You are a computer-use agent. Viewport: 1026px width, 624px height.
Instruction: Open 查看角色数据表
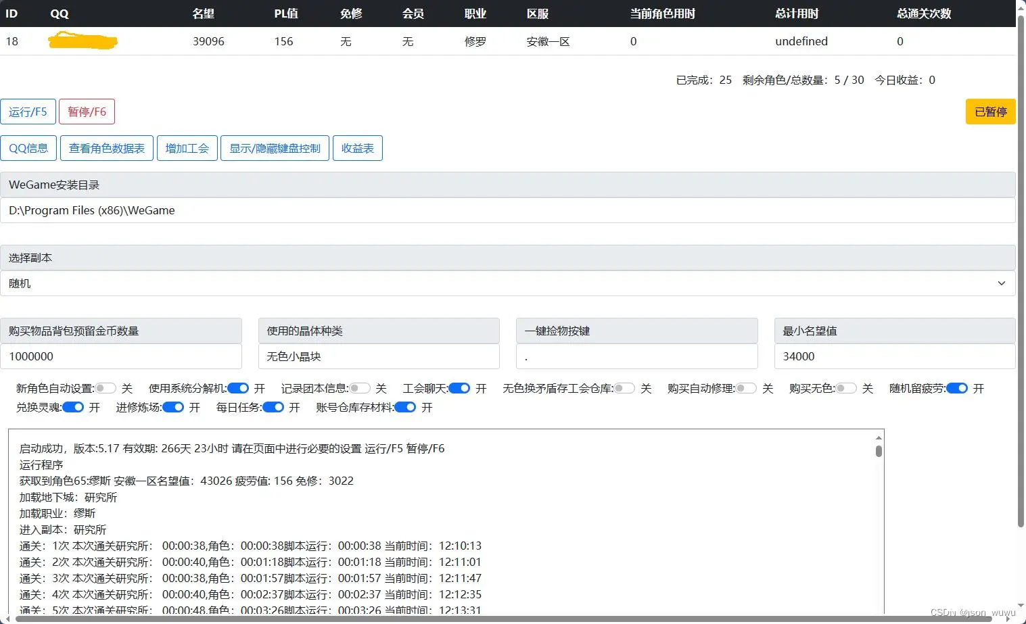tap(107, 148)
